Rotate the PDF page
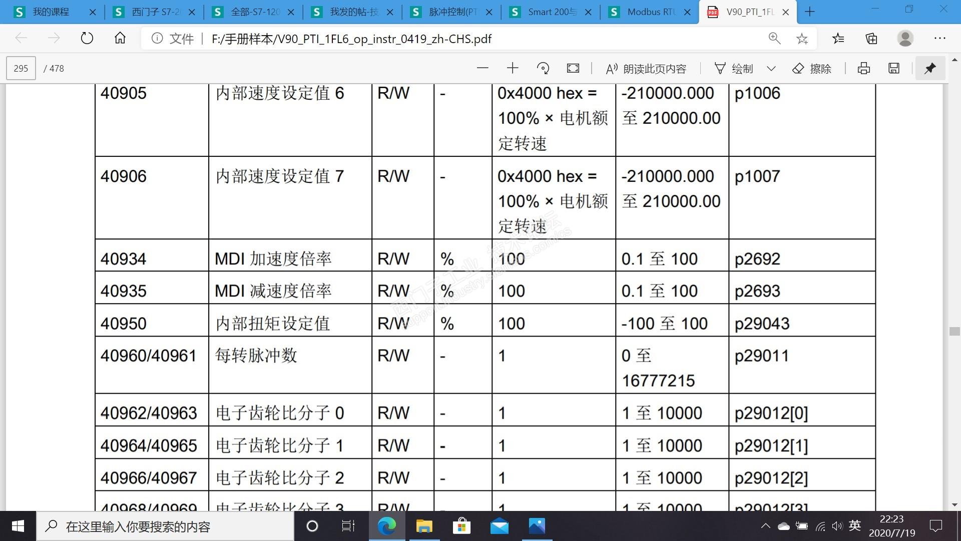This screenshot has width=961, height=541. point(543,68)
